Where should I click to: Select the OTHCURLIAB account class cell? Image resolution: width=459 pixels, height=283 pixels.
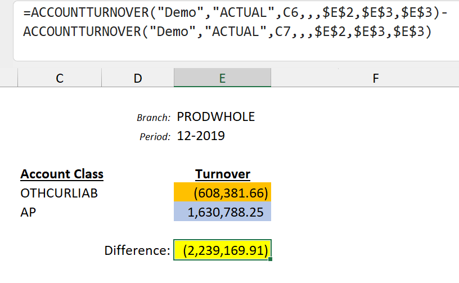point(59,193)
